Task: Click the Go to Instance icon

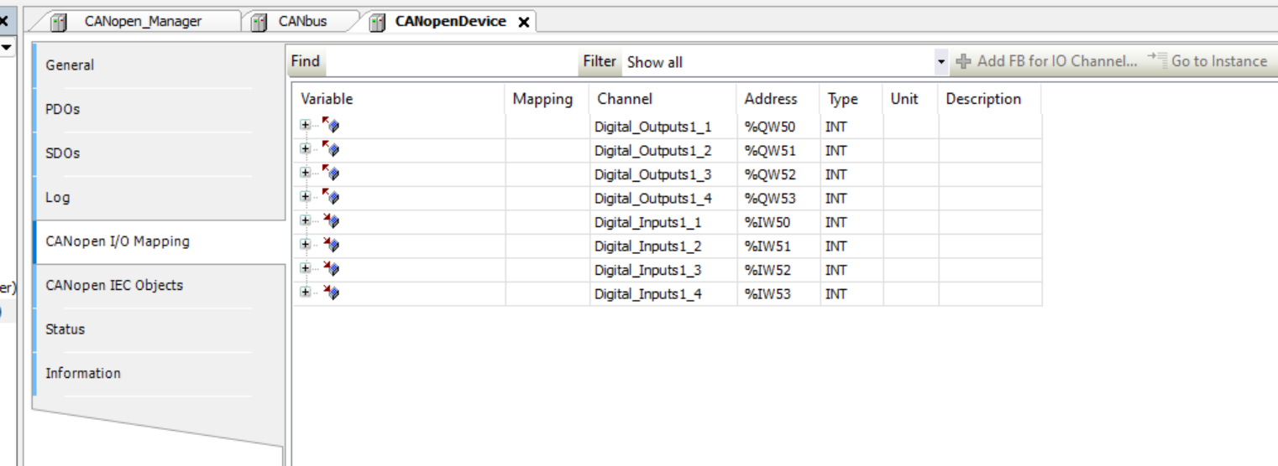Action: (x=1158, y=60)
